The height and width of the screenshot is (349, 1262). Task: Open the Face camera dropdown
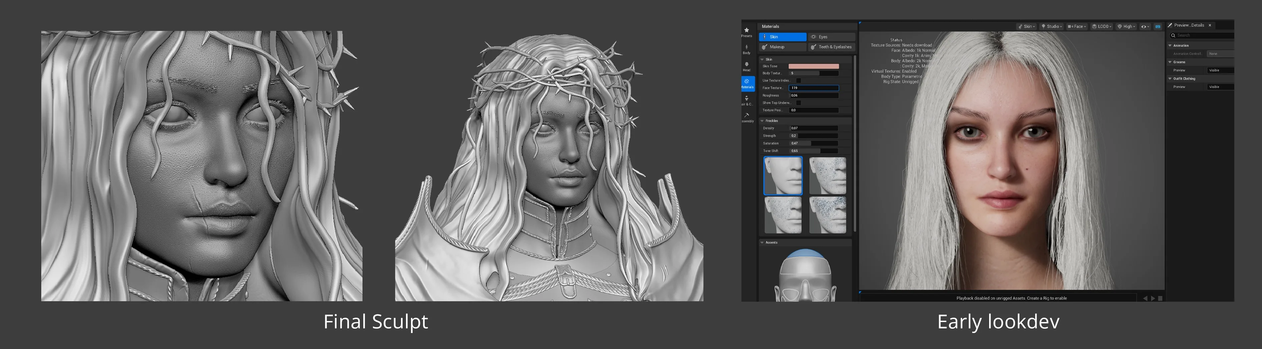1077,26
